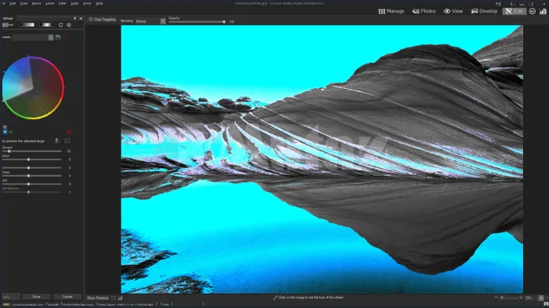Open the View menu
The width and height of the screenshot is (549, 308).
(x=24, y=3)
